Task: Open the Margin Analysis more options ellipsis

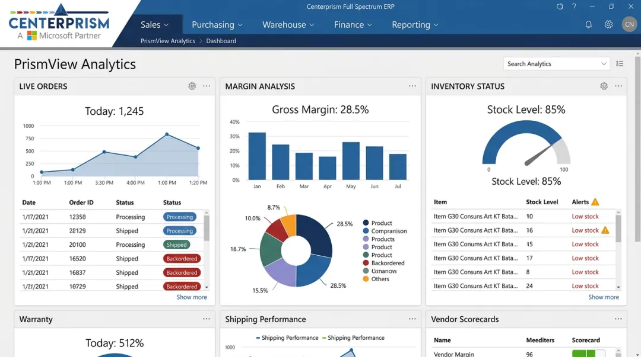Action: [x=412, y=86]
